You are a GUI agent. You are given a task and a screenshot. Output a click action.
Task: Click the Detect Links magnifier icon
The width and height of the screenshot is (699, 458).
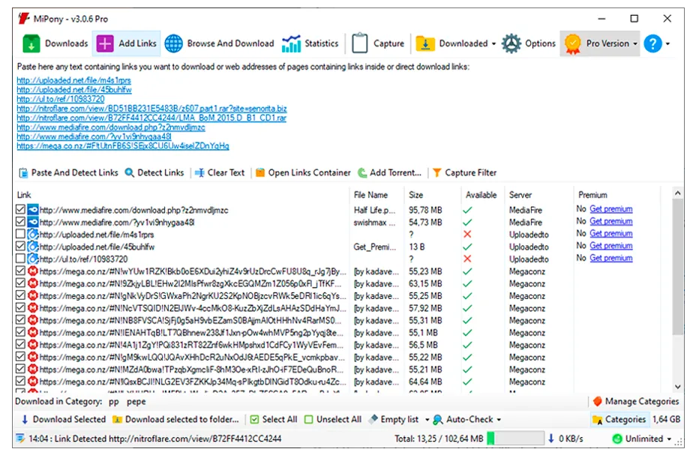click(129, 172)
